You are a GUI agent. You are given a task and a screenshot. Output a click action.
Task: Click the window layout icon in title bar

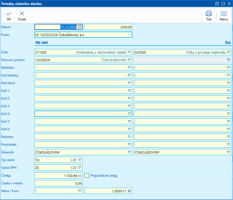coord(217,4)
